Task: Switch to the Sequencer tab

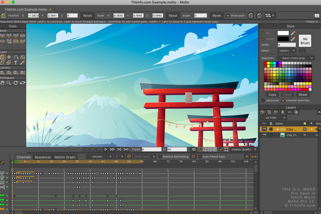Action: (43, 157)
